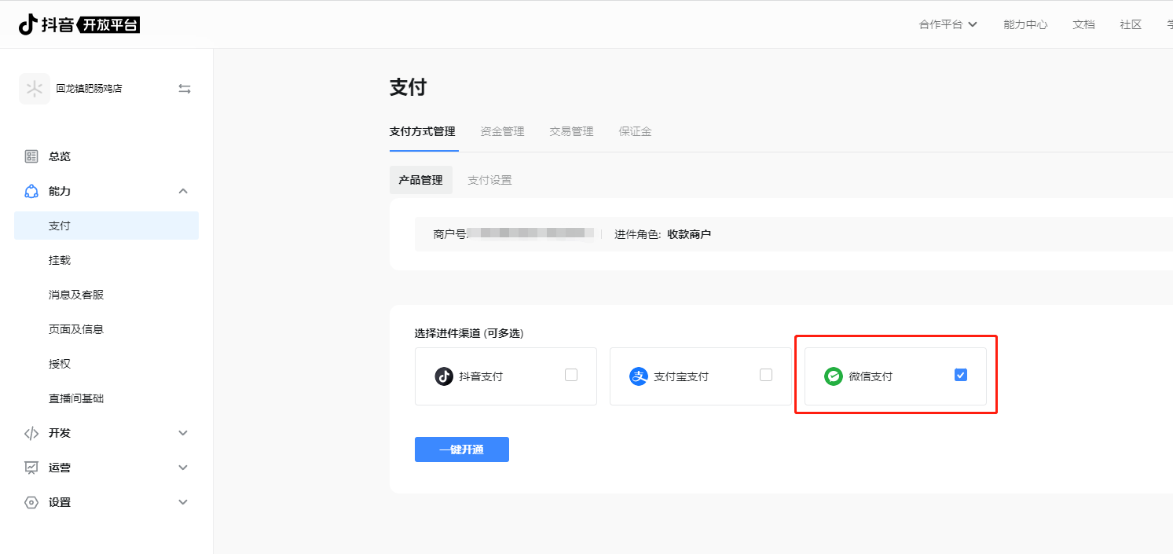Click the 总览 overview icon
1173x554 pixels.
pos(31,156)
